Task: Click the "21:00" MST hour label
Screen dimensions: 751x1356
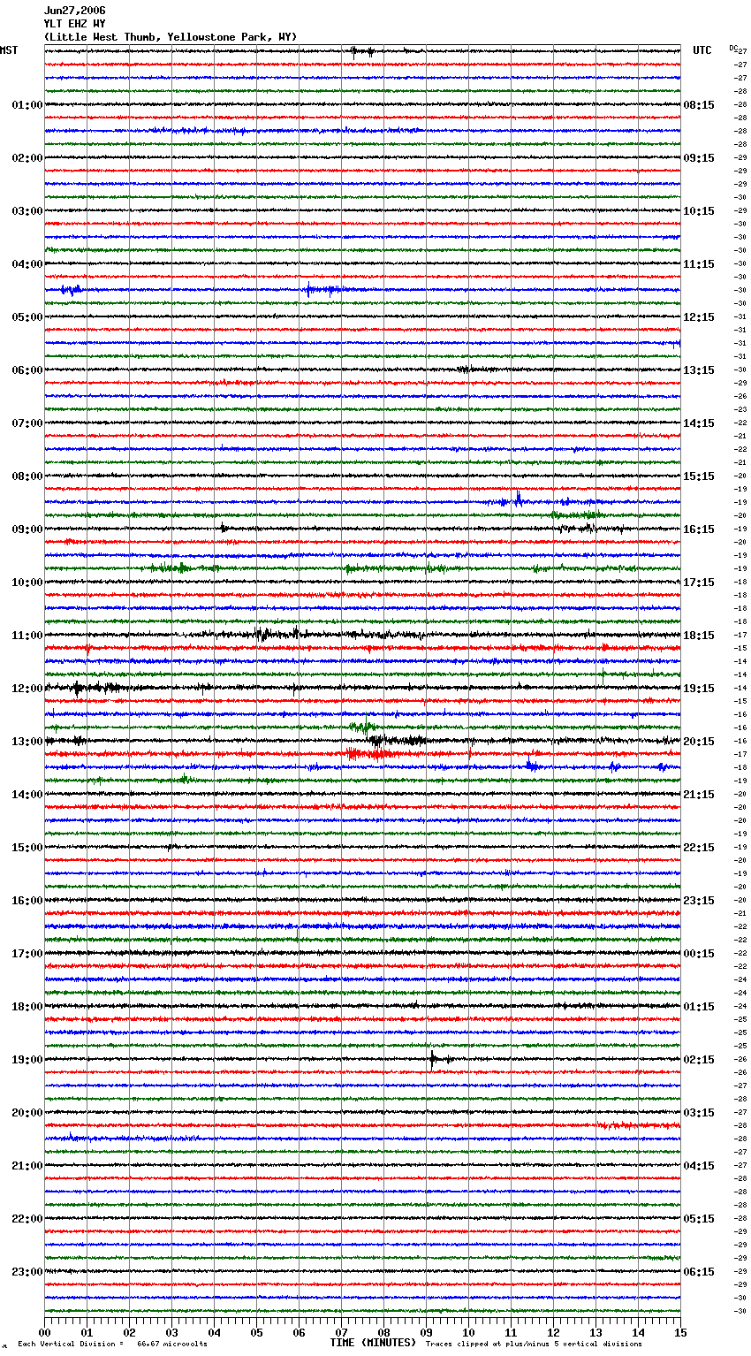Action: [x=27, y=1166]
